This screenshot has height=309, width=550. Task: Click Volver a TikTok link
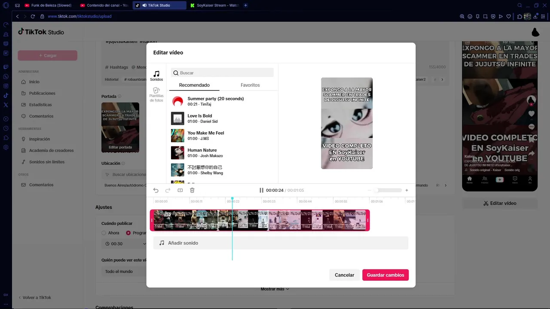coord(35,297)
